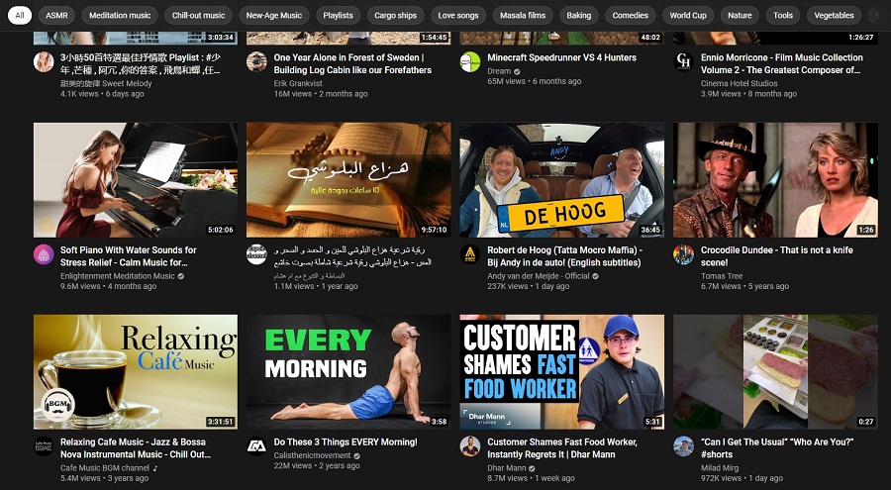Filter by New-Age Music chip
Image resolution: width=891 pixels, height=490 pixels.
coord(274,16)
